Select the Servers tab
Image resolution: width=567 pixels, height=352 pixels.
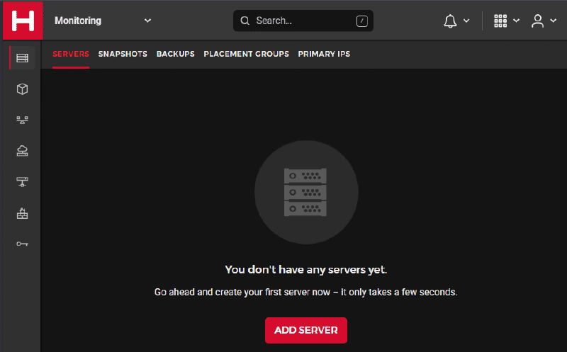[71, 54]
